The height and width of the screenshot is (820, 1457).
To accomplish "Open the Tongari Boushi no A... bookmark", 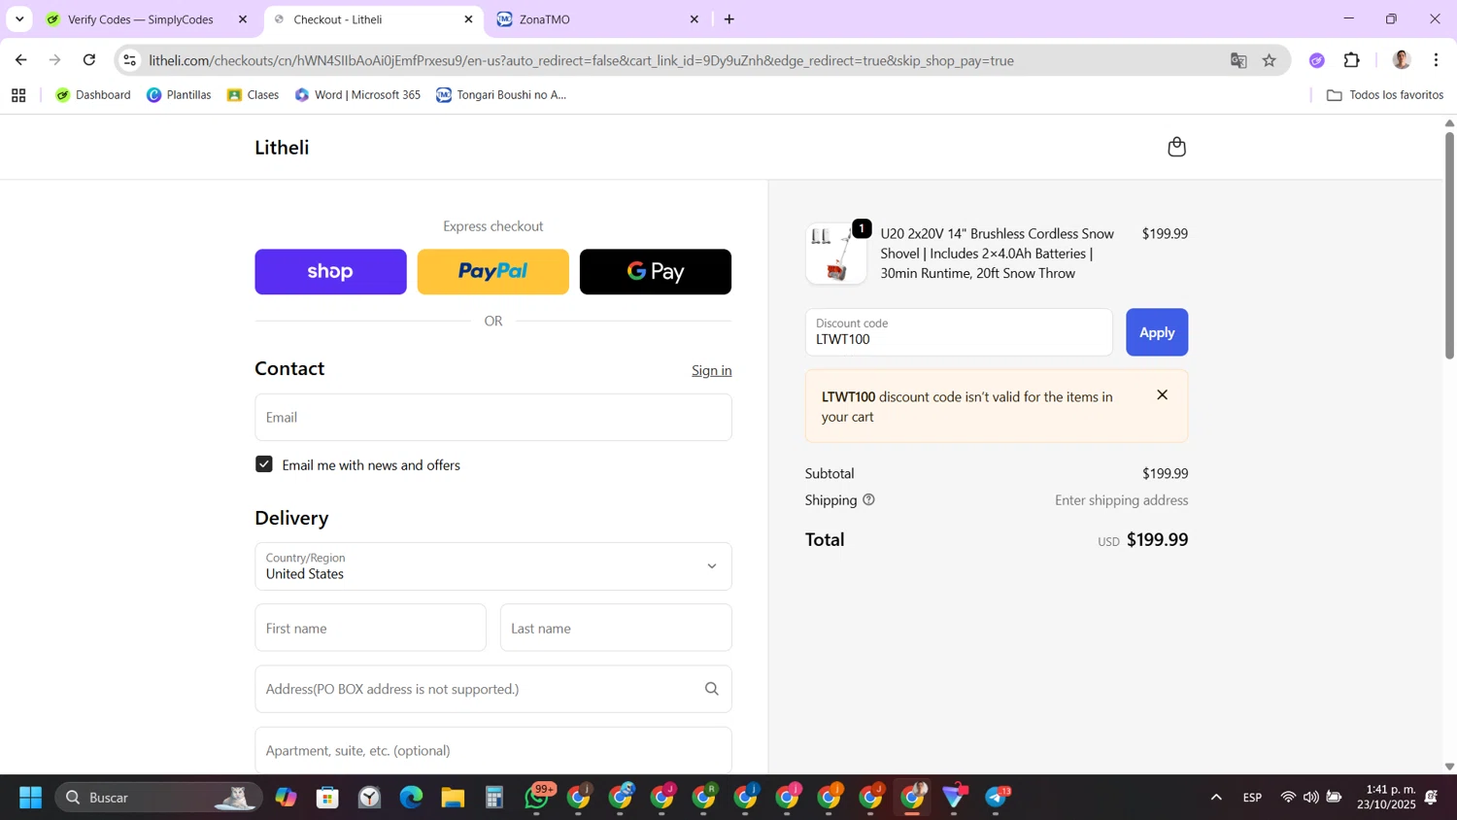I will pos(501,95).
